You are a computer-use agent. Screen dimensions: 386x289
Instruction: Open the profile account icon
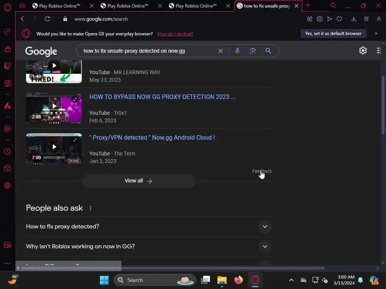click(x=378, y=19)
